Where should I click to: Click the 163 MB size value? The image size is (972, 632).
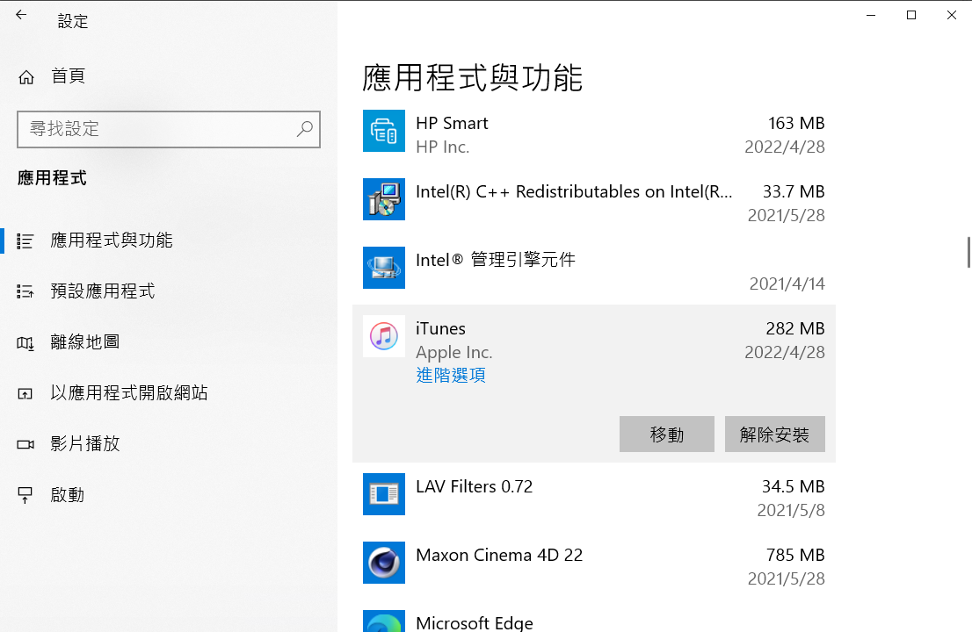[796, 123]
